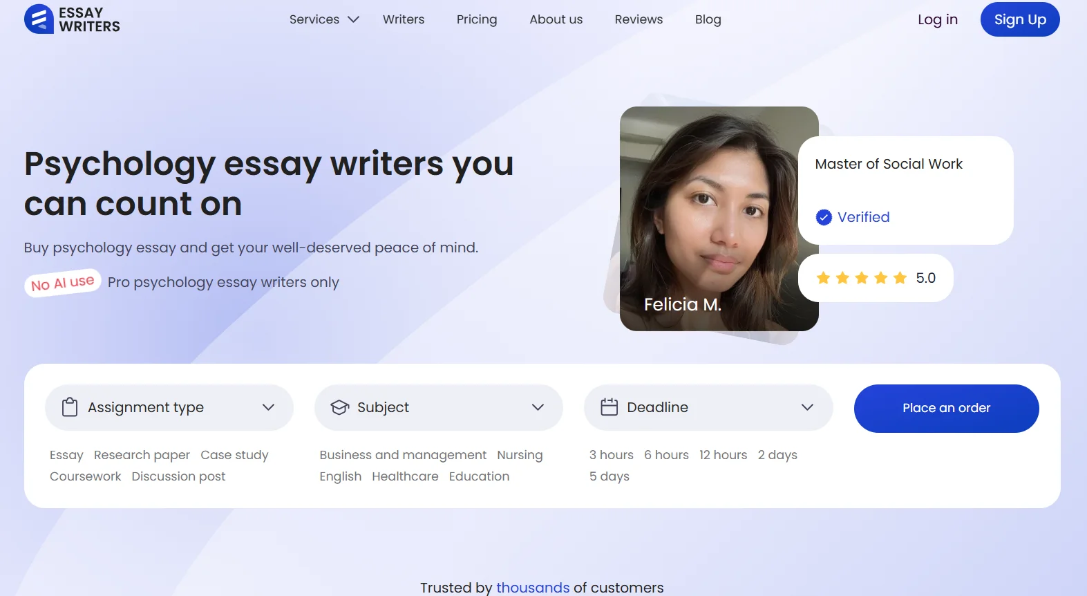Screen dimensions: 1087x596
Task: Expand the Services menu chevron
Action: tap(353, 19)
